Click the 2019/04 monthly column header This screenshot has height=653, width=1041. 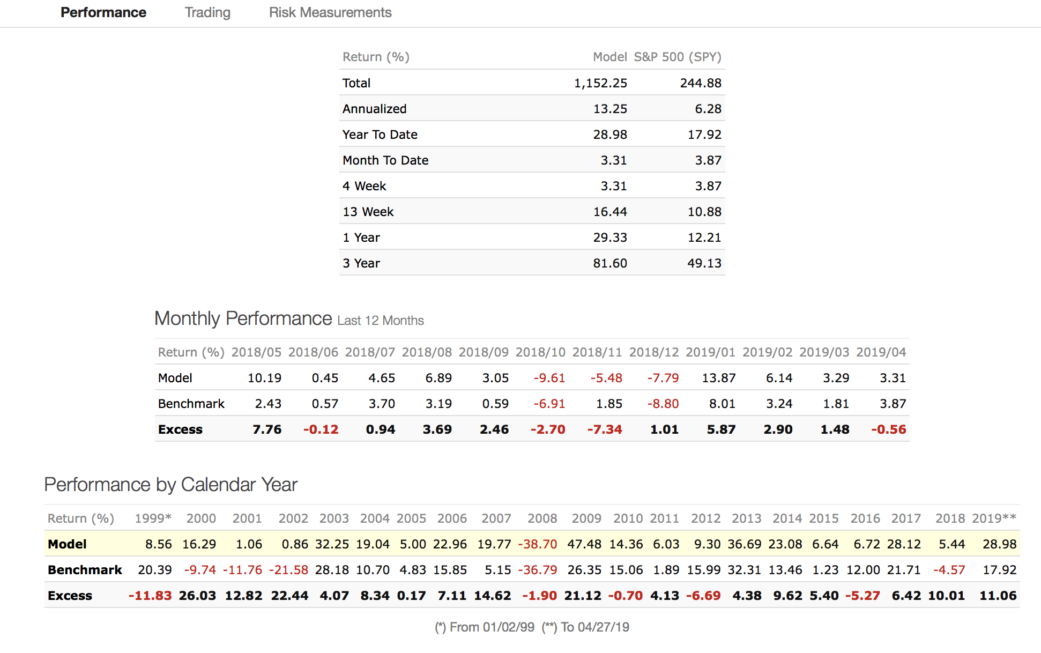[881, 352]
